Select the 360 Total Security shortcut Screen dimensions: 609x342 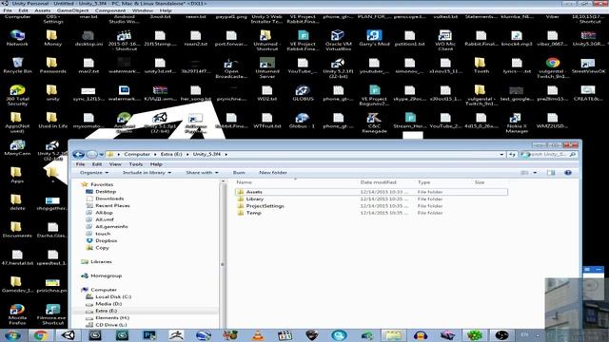coord(17,95)
